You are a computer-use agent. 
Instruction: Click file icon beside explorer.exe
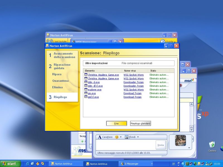86,89
